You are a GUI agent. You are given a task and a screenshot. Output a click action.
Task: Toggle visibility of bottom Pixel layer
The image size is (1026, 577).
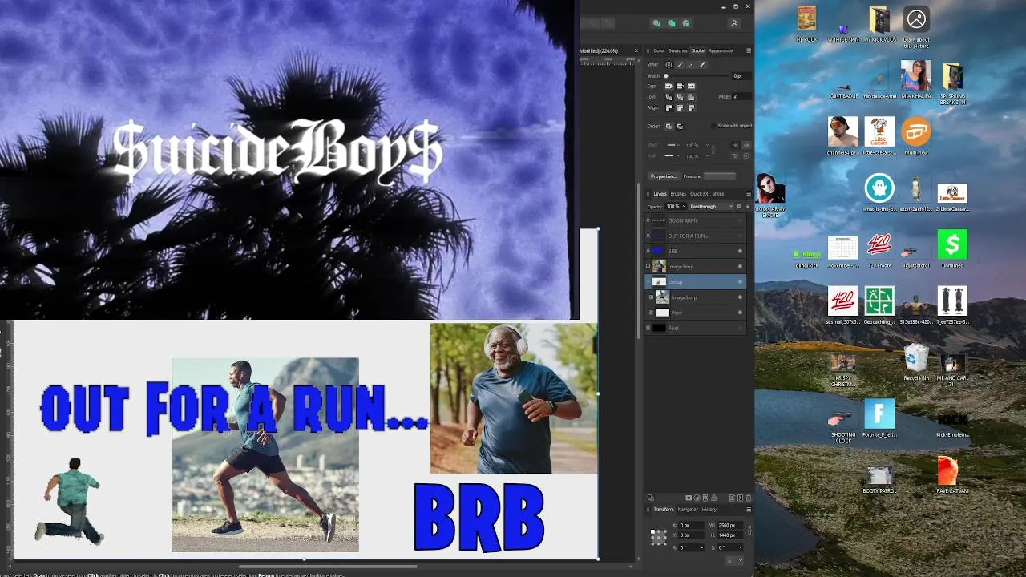pyautogui.click(x=740, y=328)
